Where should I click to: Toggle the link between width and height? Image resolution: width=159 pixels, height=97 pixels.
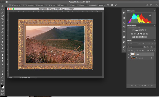pos(46,5)
